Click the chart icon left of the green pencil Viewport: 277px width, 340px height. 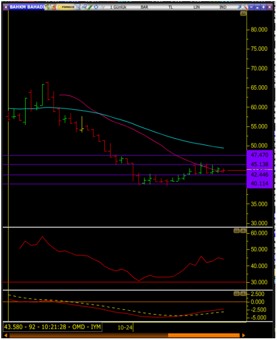tap(84, 7)
